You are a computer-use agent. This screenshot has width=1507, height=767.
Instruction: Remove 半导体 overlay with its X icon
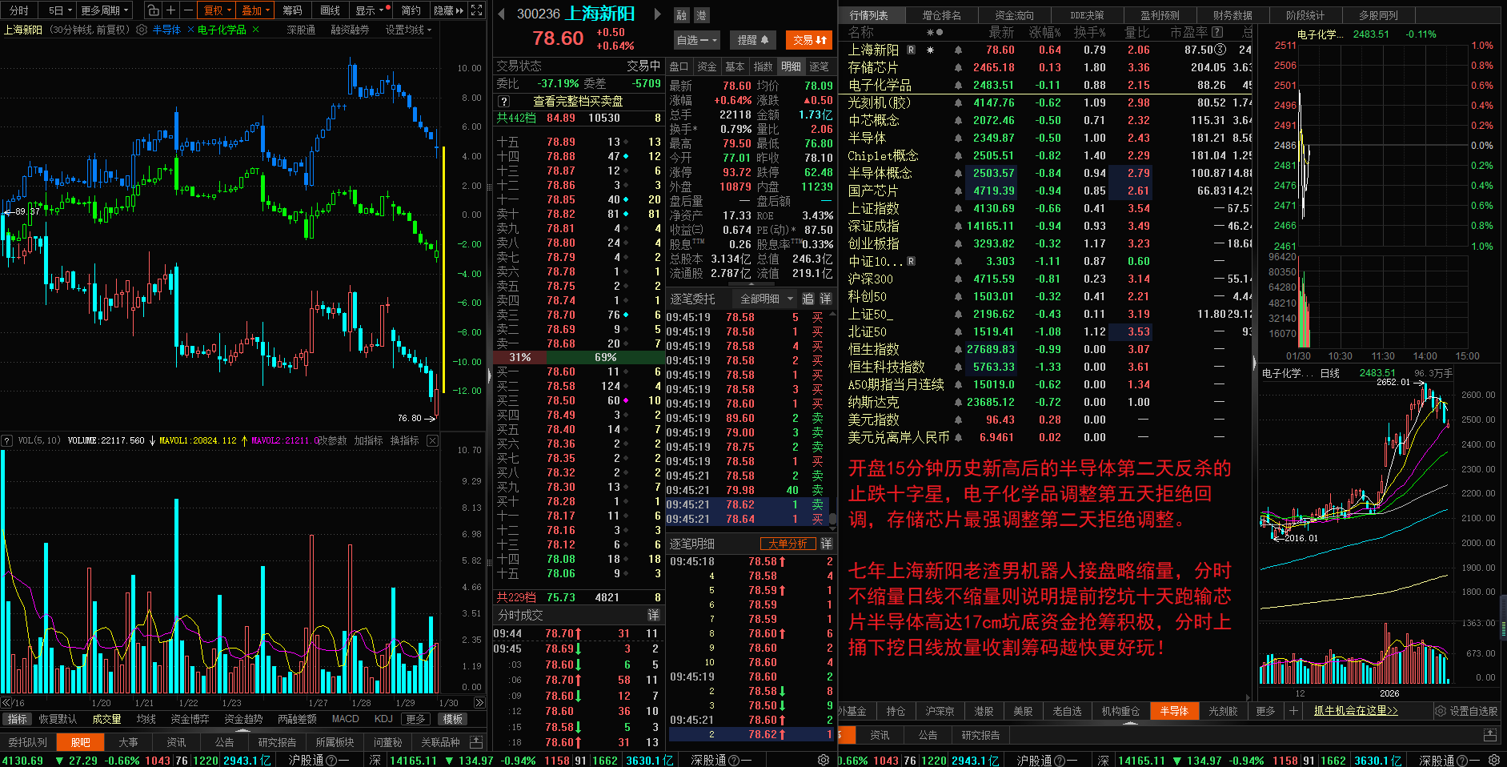coord(190,30)
